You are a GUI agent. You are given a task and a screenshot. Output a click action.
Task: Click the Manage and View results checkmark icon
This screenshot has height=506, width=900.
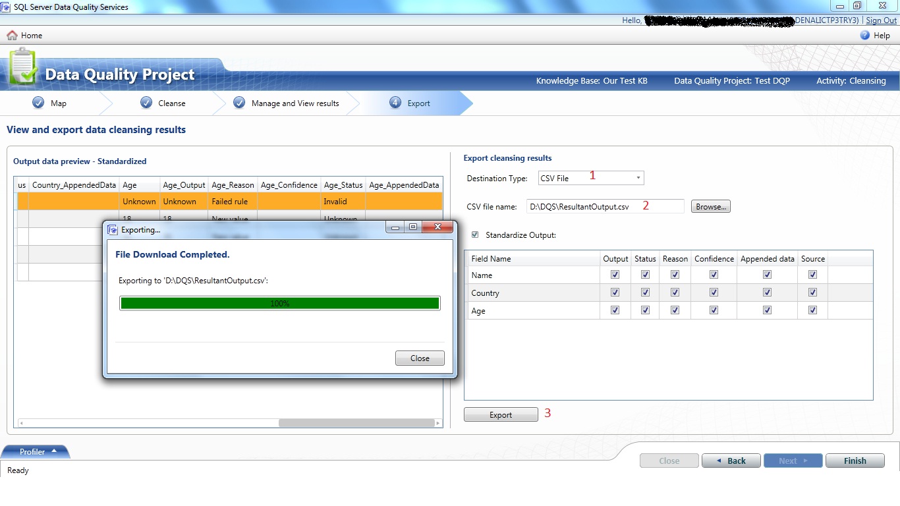click(239, 103)
